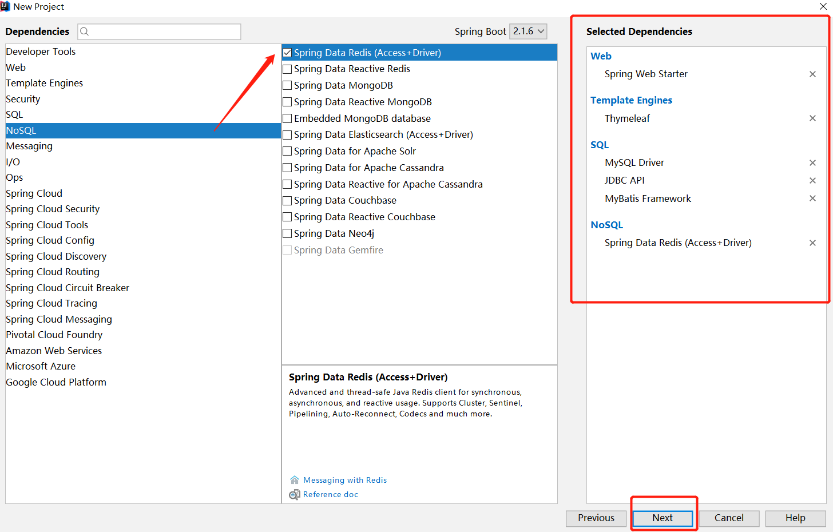The width and height of the screenshot is (833, 532).
Task: Enable Spring Data Elasticsearch (Access+Driver)
Action: [x=287, y=135]
